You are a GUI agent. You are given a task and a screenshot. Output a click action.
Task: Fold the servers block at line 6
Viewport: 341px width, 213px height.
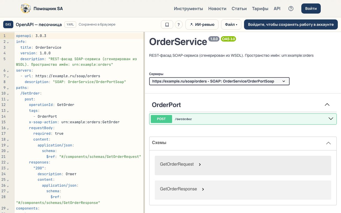8,71
